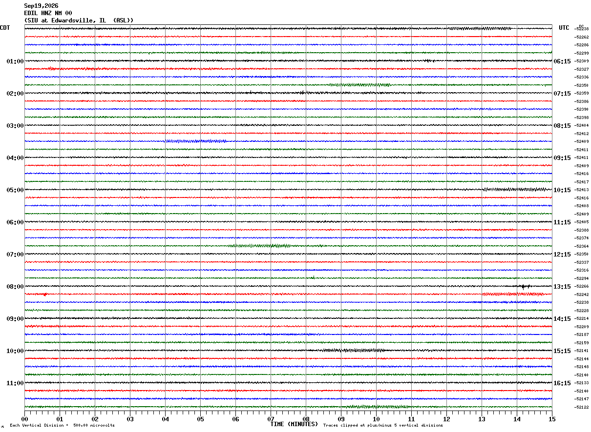The height and width of the screenshot is (432, 591).
Task: Click the 13:15 UTC time label
Action: (x=562, y=286)
